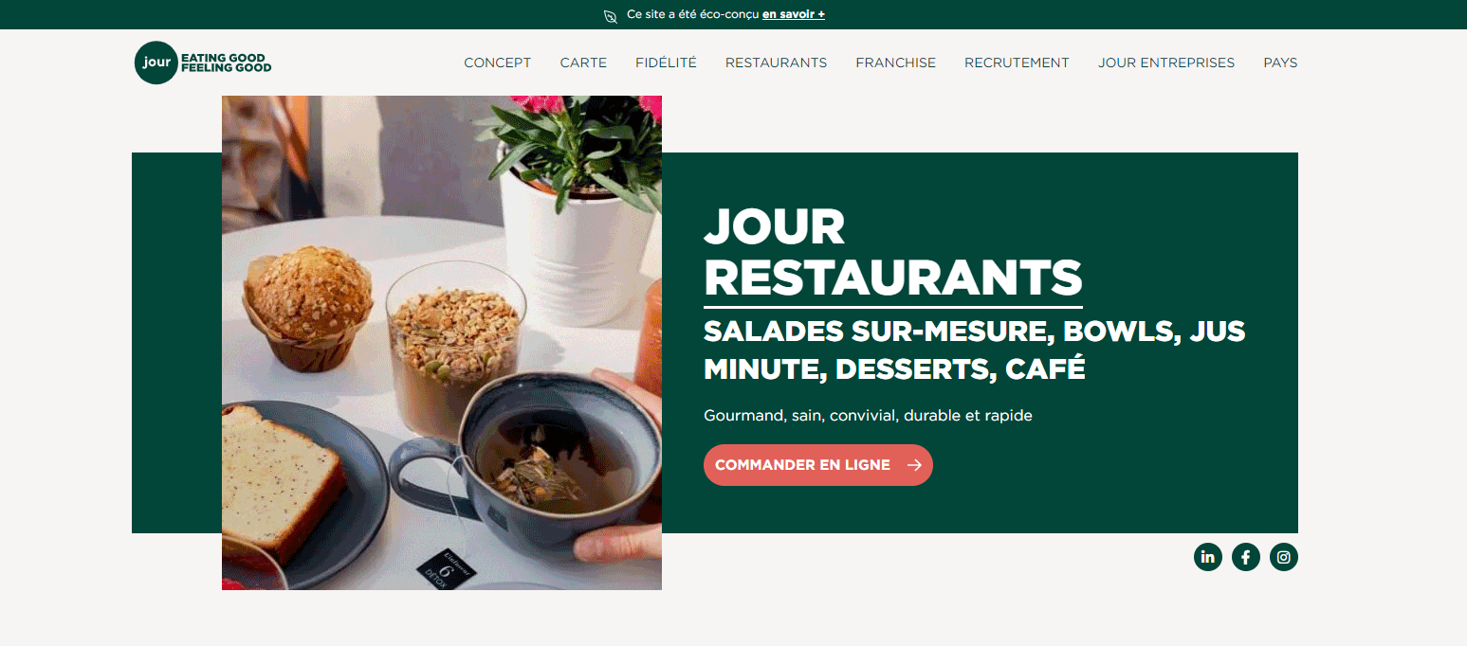Viewport: 1467px width, 646px height.
Task: Open RECRUTEMENT from the navigation bar
Action: [1017, 63]
